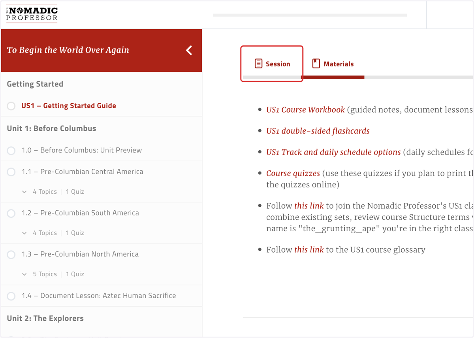The width and height of the screenshot is (474, 338).
Task: Click the Materials tab bookmark icon
Action: [x=316, y=64]
